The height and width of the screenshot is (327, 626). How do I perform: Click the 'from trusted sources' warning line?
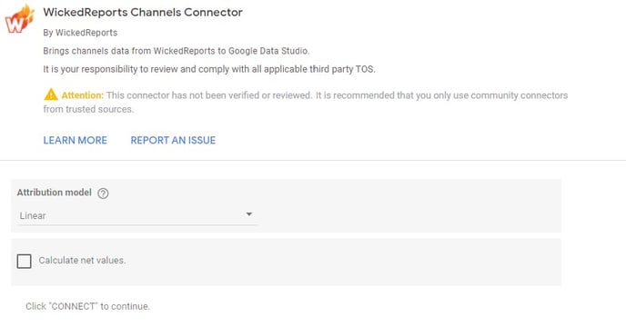click(x=88, y=109)
